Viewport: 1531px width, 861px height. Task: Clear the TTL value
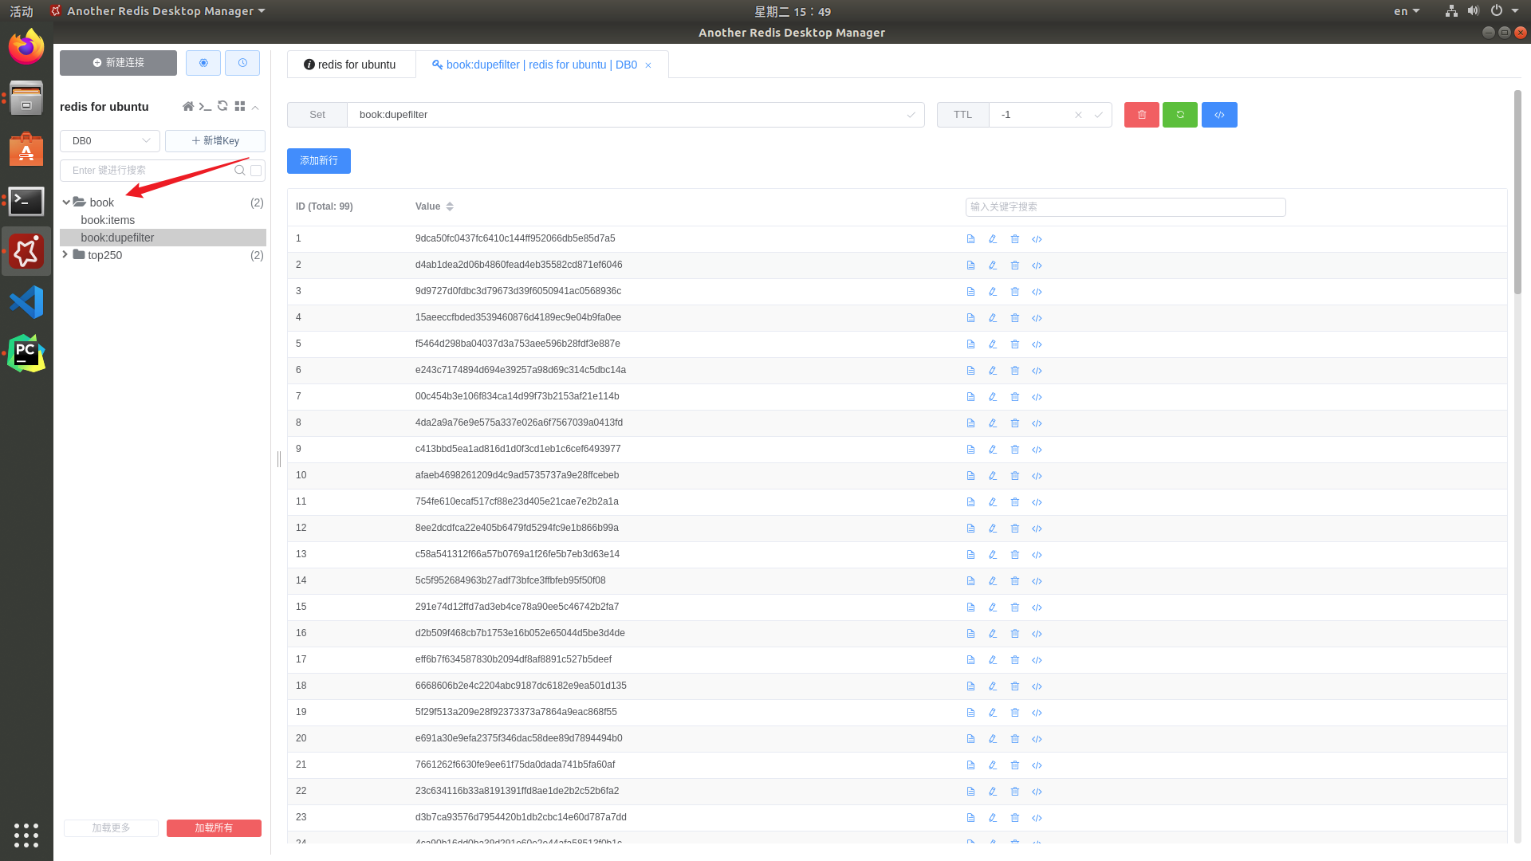[x=1078, y=115]
